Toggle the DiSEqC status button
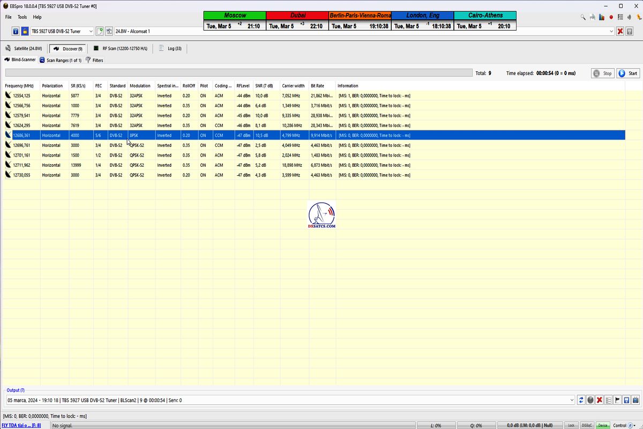643x429 pixels. [x=587, y=425]
